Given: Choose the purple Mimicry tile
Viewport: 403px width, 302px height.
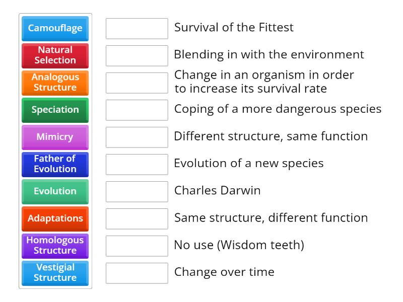Looking at the screenshot, I should coord(55,137).
